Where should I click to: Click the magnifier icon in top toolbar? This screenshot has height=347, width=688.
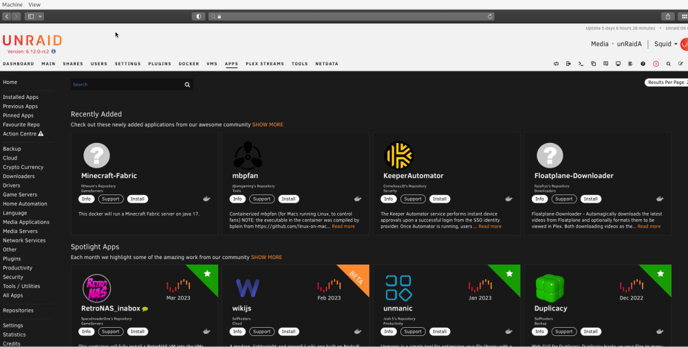click(668, 64)
